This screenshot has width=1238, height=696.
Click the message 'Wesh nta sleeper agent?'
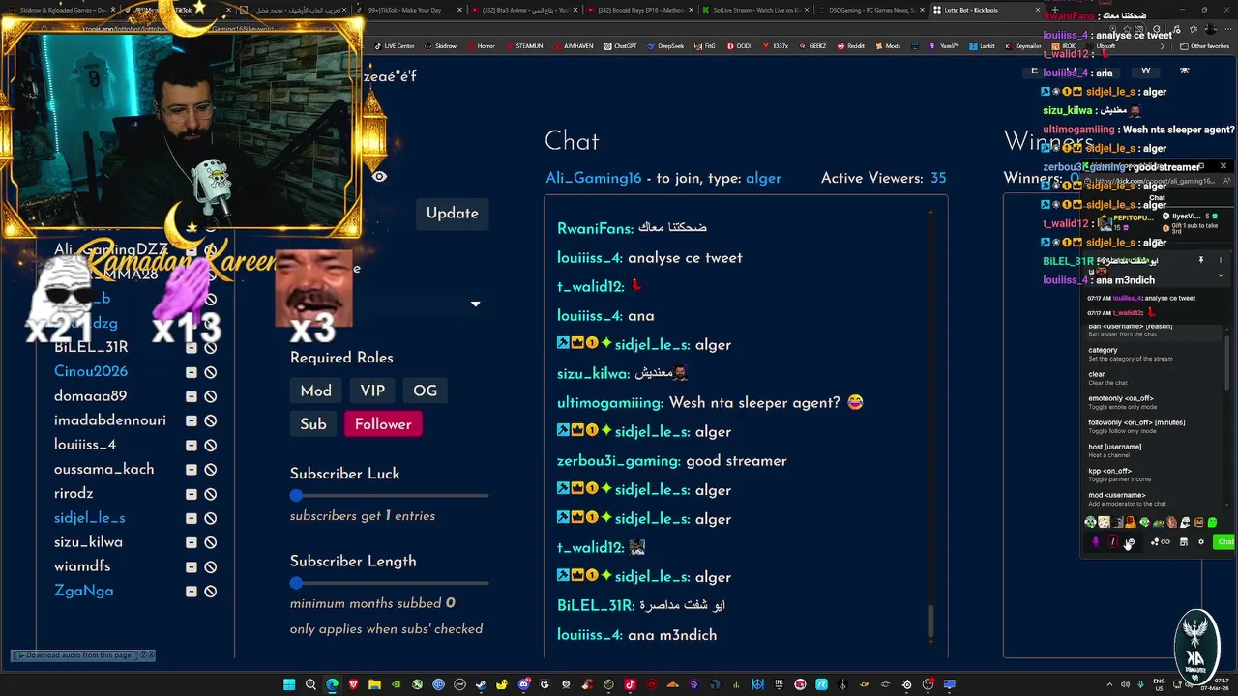pyautogui.click(x=754, y=403)
